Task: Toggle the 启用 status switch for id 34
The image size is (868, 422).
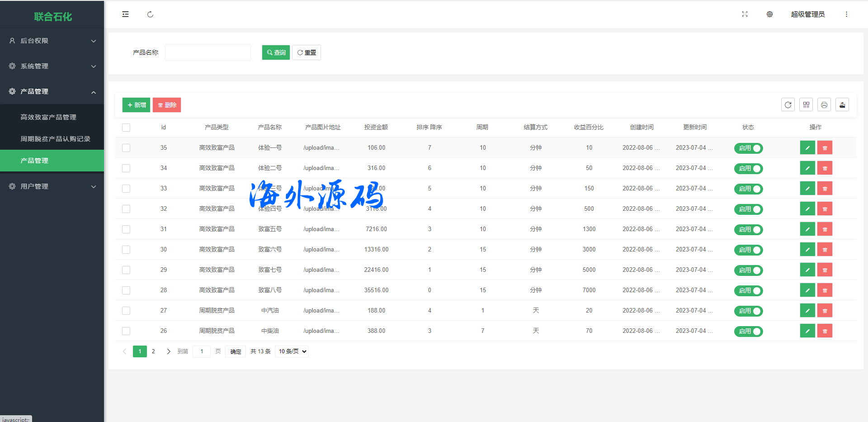Action: pyautogui.click(x=748, y=168)
